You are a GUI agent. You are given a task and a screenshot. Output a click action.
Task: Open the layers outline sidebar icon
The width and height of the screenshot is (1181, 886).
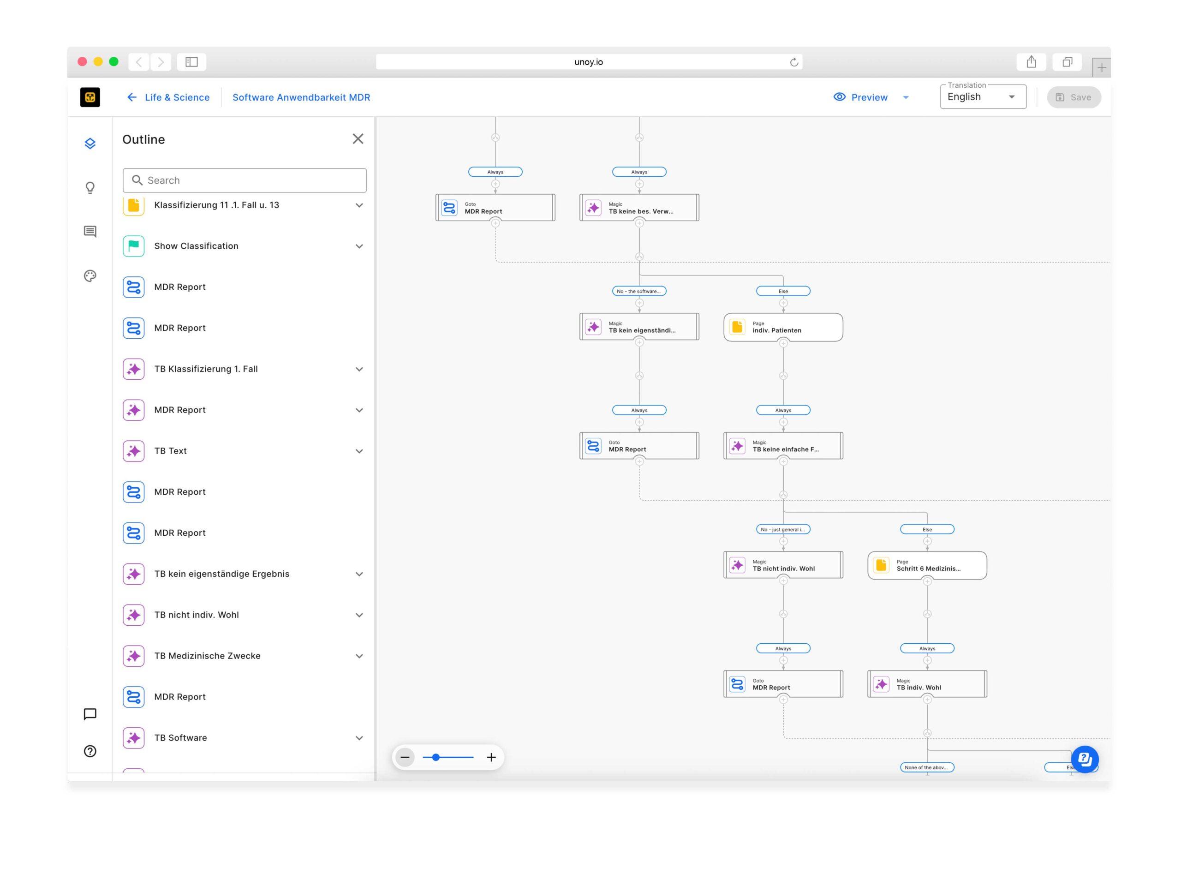(89, 143)
